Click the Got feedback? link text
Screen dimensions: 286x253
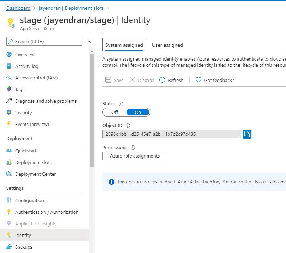pyautogui.click(x=219, y=80)
